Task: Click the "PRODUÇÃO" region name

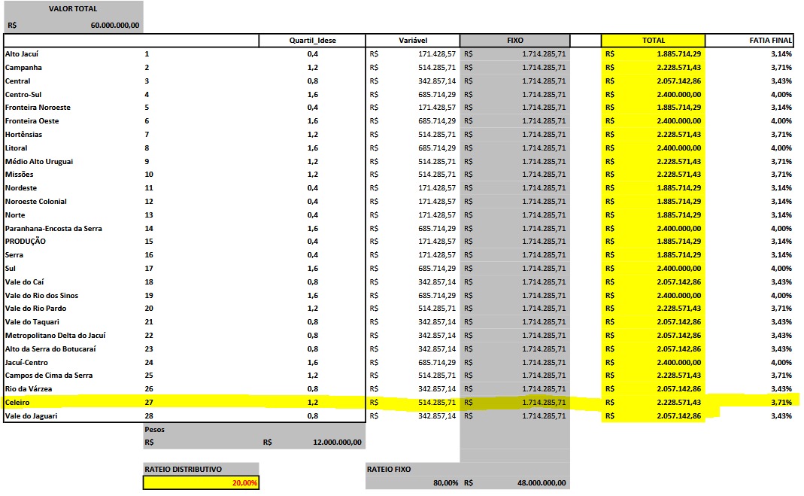Action: coord(25,242)
